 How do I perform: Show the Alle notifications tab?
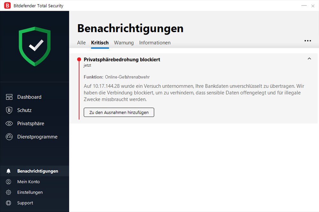[x=81, y=43]
